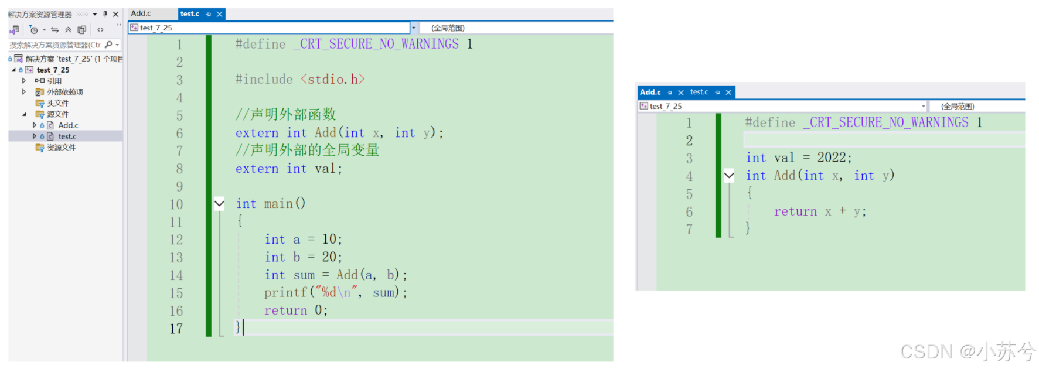
Task: Click 'int val = 2022;' line in Add.c
Action: [799, 158]
